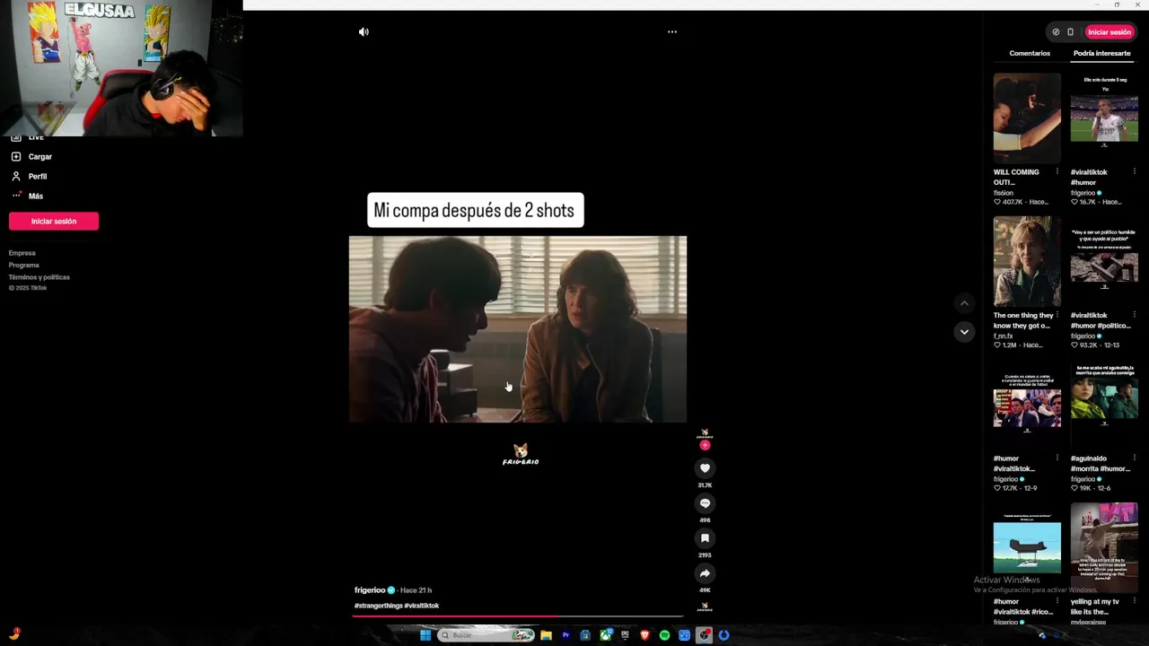Open the Cargar item in sidebar
The image size is (1149, 646).
pos(31,156)
